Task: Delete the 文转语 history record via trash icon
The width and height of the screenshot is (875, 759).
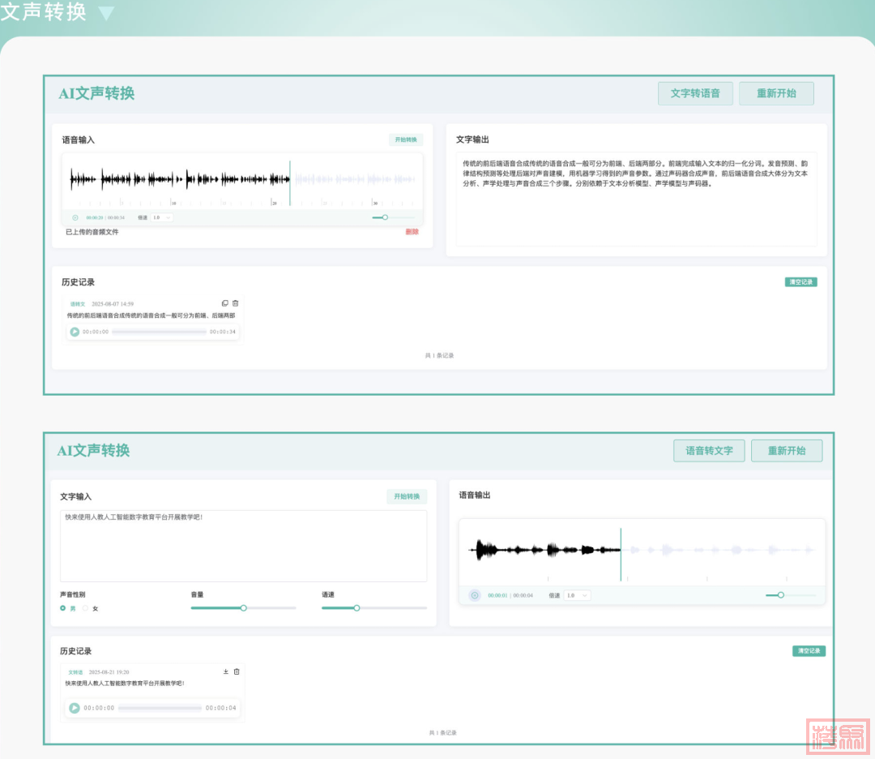Action: (x=237, y=671)
